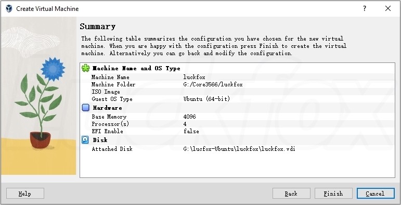
Task: Click the question mark help icon in title bar
Action: (365, 8)
